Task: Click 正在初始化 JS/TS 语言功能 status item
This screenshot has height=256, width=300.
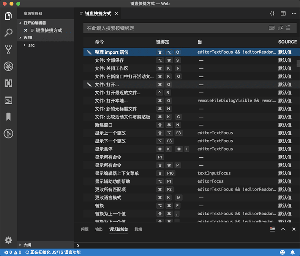Action: click(53, 252)
